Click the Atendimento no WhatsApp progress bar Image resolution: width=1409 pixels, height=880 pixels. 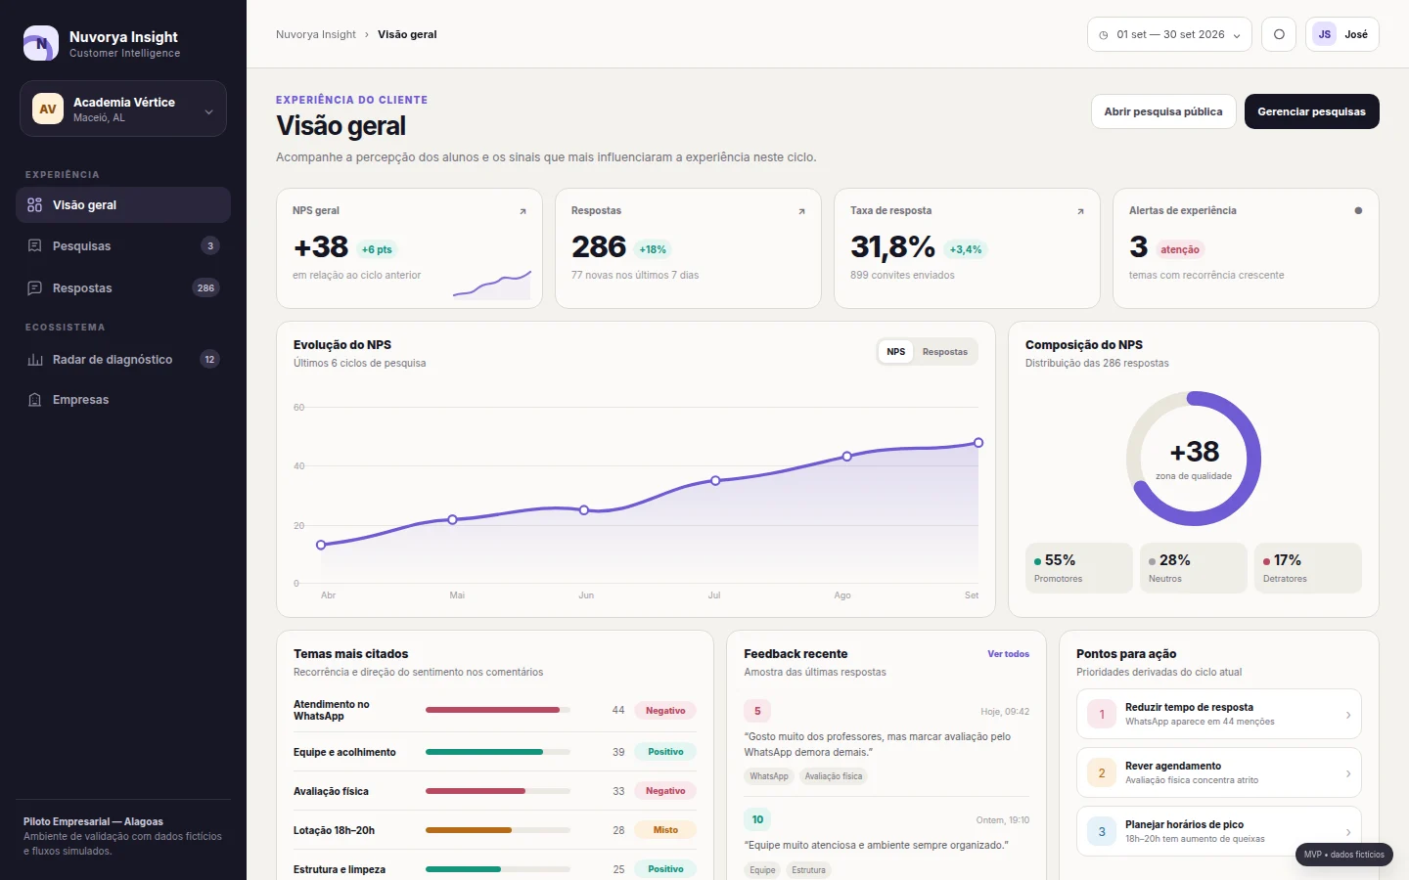[498, 710]
